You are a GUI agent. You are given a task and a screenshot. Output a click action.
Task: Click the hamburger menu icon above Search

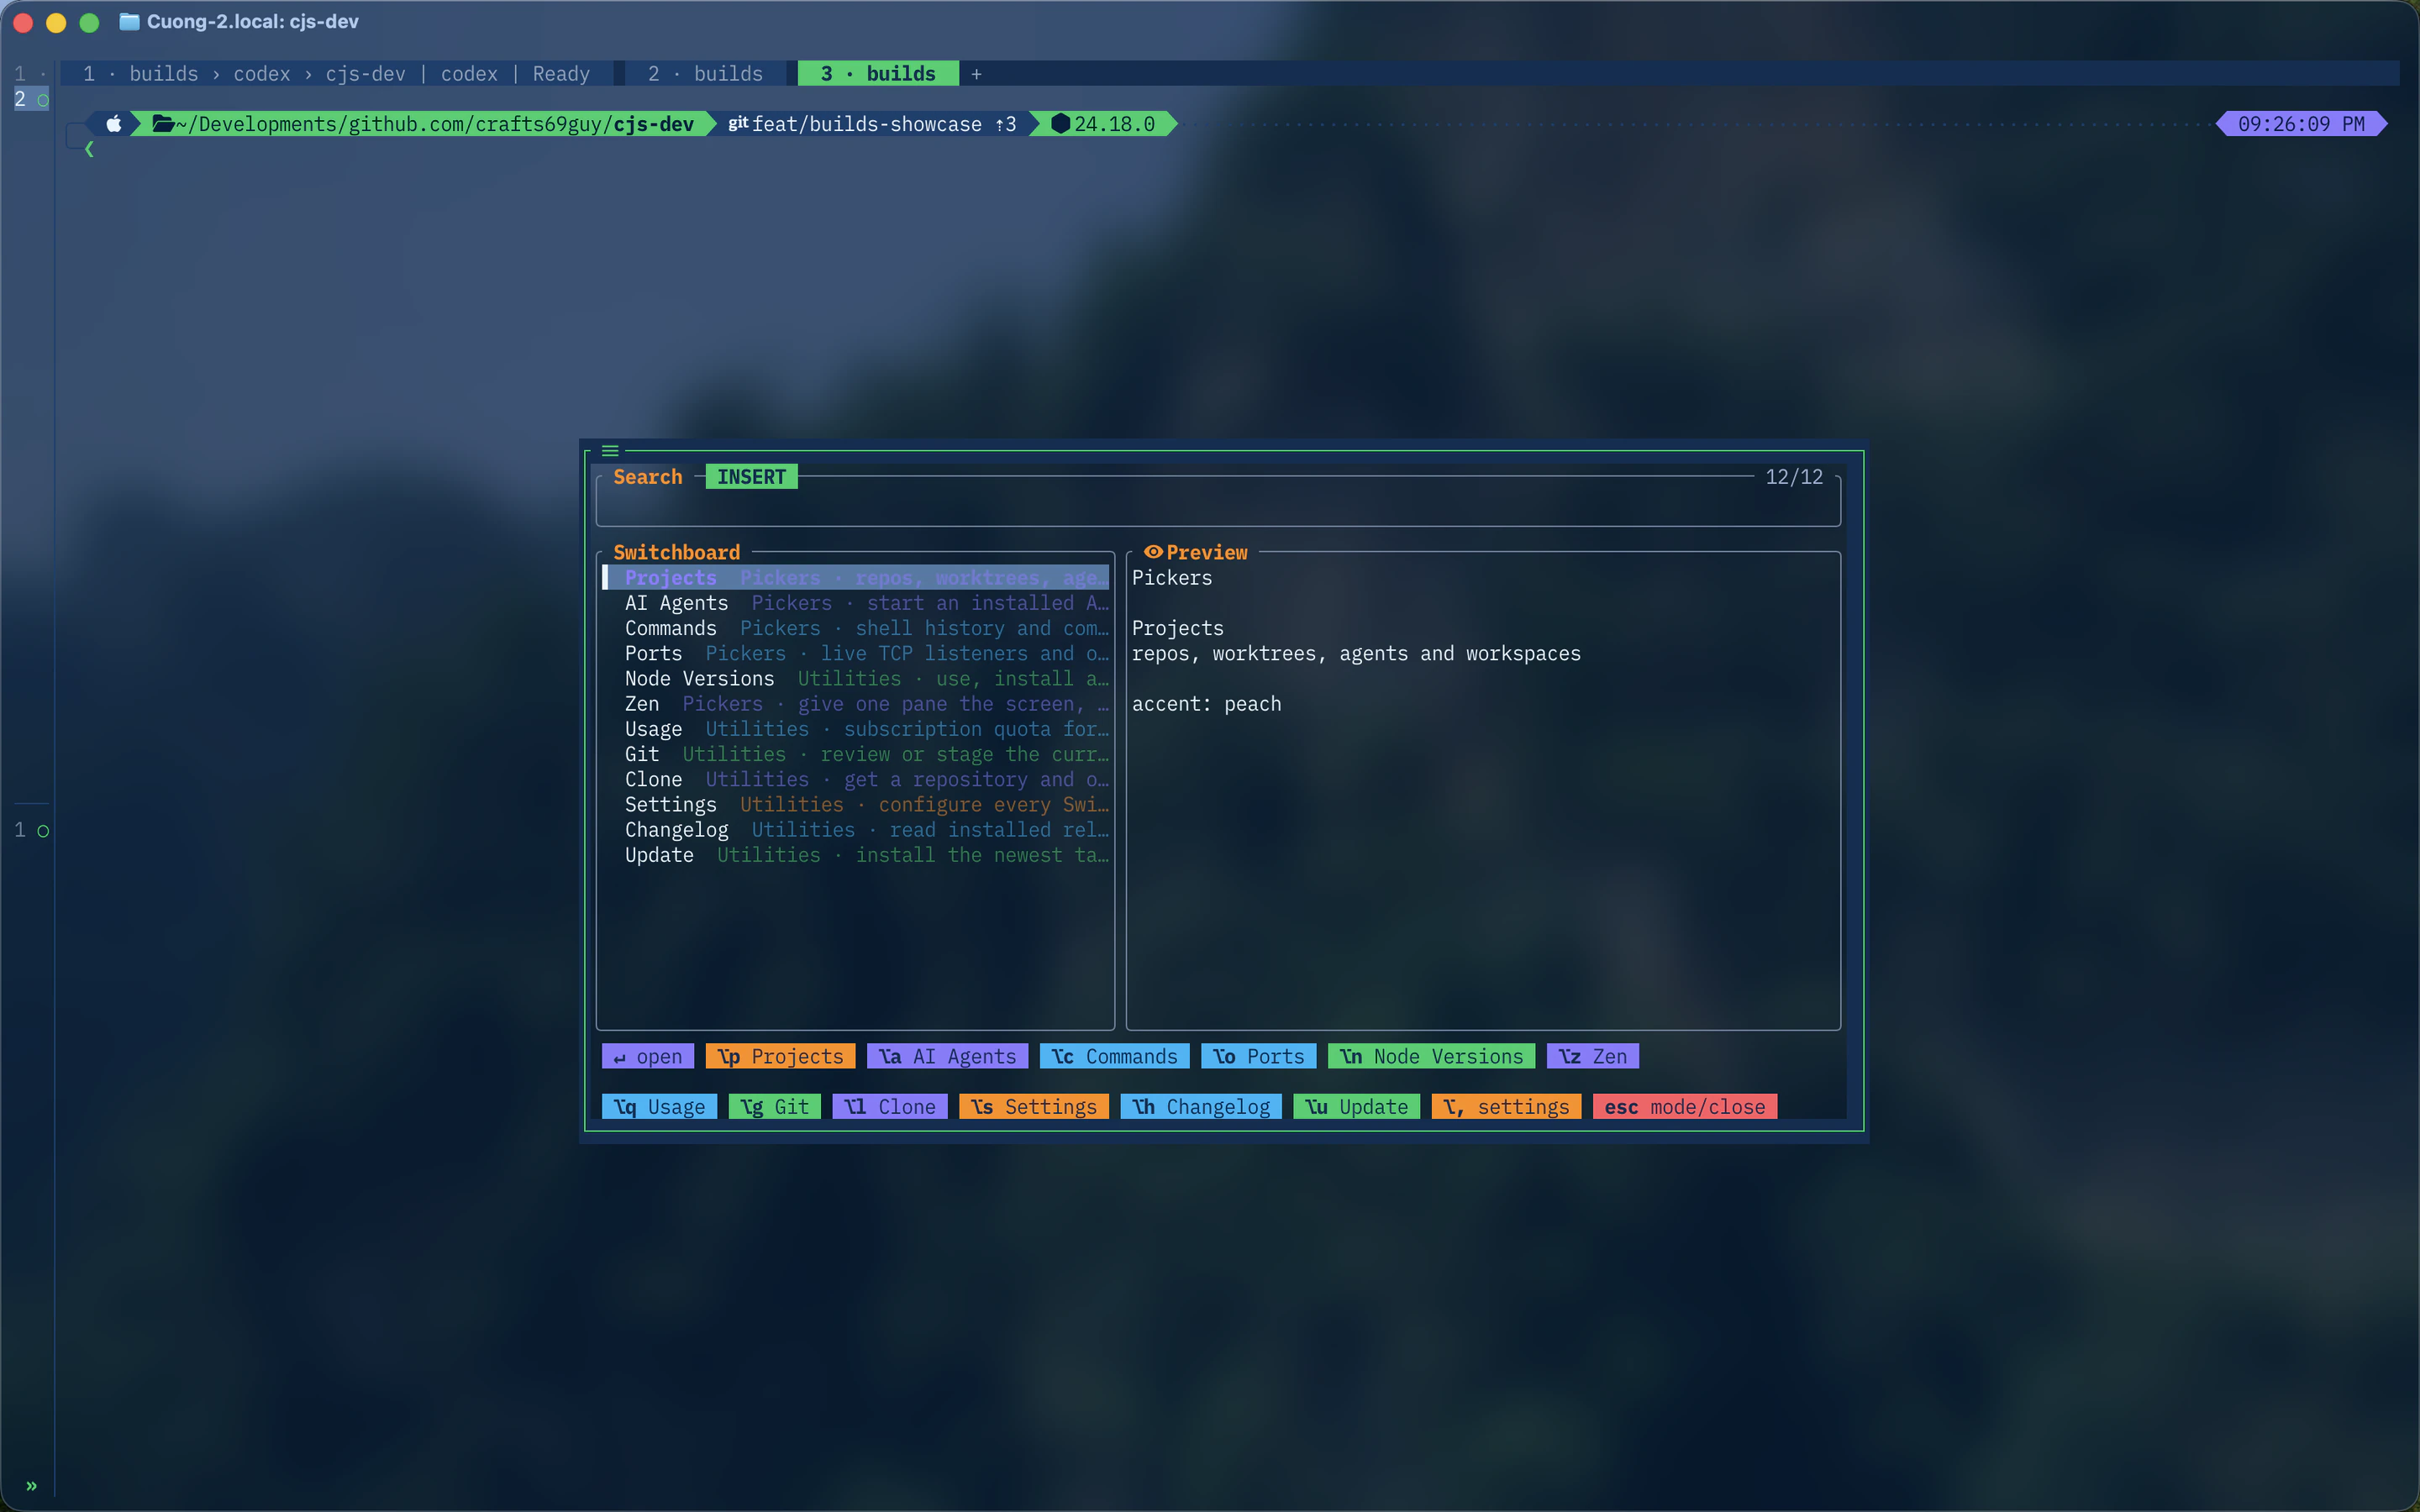click(x=610, y=451)
